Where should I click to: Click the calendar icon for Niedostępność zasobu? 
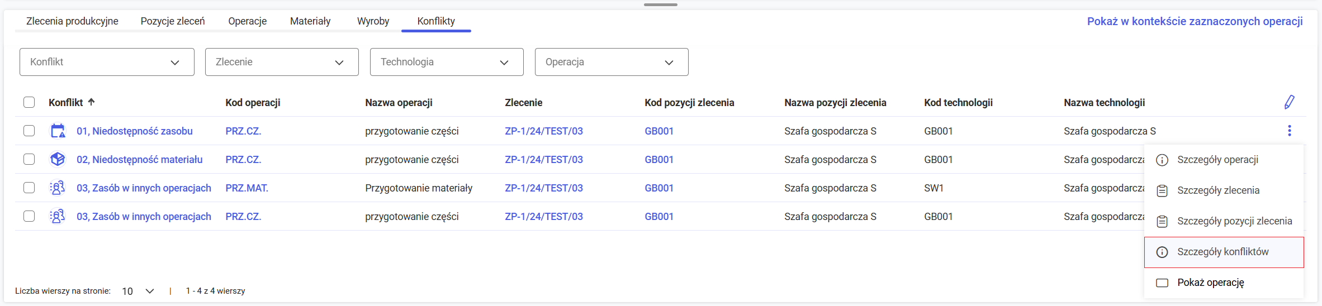[58, 131]
